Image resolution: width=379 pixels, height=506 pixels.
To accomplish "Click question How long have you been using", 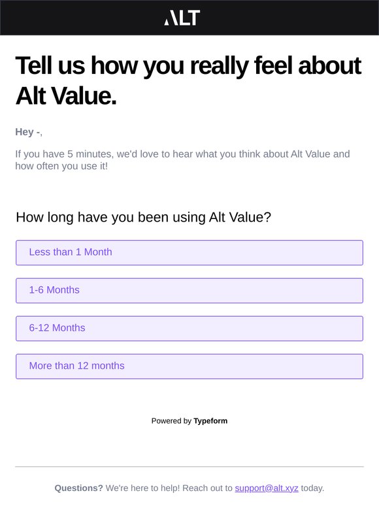I will click(x=144, y=217).
